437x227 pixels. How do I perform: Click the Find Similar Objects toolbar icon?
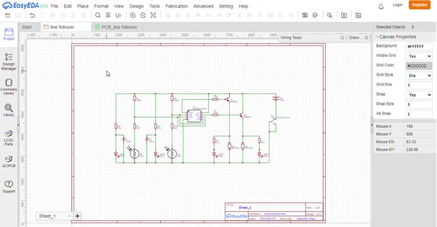(108, 15)
